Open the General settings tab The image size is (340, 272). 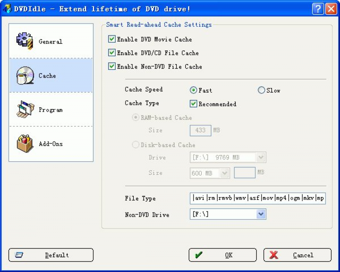pyautogui.click(x=51, y=41)
